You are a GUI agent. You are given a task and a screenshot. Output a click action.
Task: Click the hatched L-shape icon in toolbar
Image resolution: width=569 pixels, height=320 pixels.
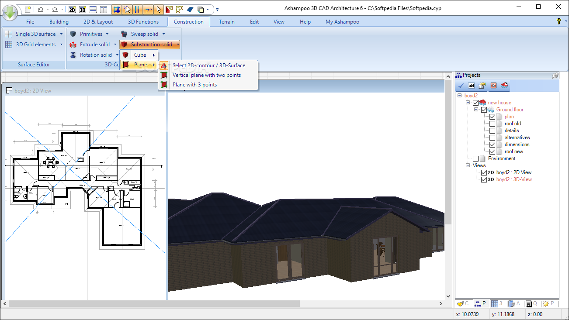(180, 9)
